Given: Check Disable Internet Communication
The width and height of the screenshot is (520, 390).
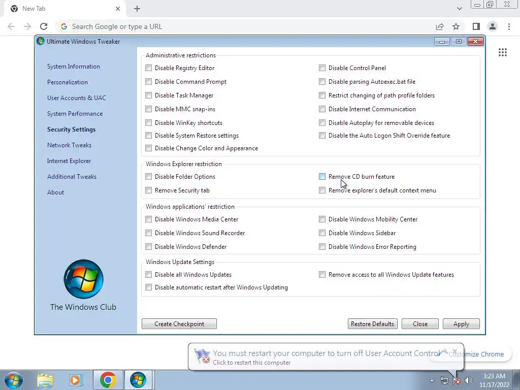Looking at the screenshot, I should pyautogui.click(x=322, y=109).
